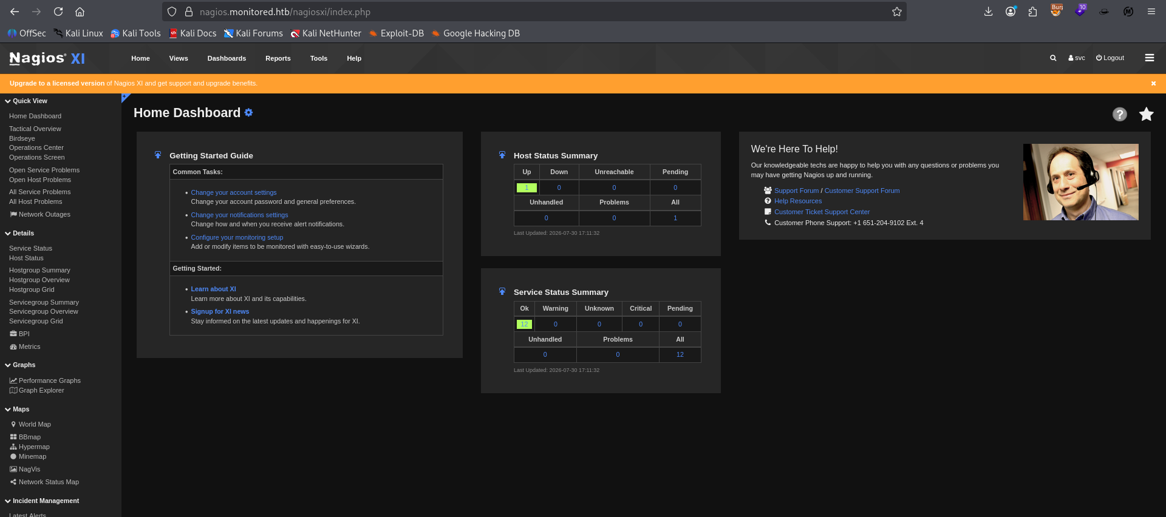Click 'Change your notifications settings' link
The height and width of the screenshot is (517, 1166).
pos(239,215)
